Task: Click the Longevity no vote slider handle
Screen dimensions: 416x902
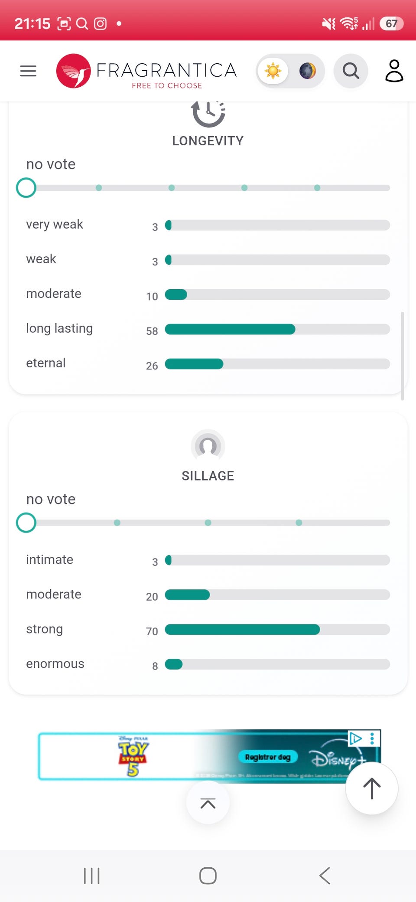Action: [x=26, y=188]
